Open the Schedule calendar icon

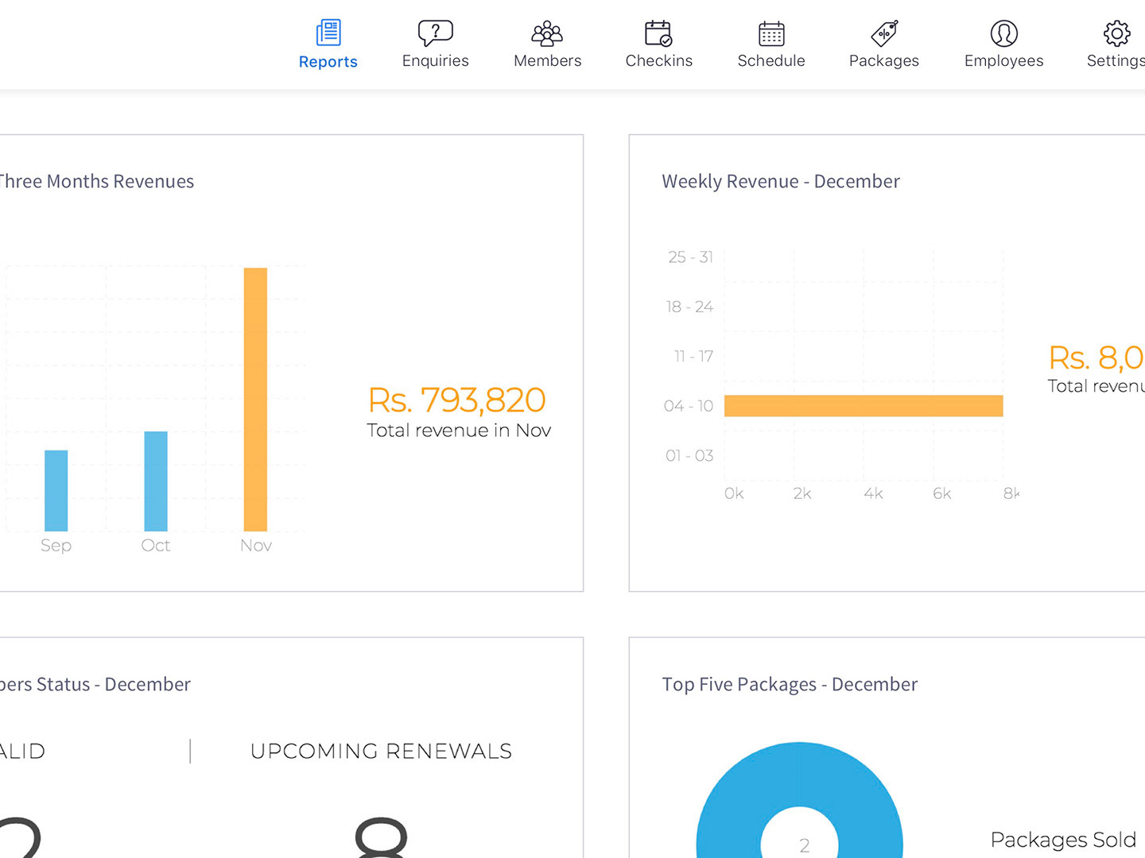point(771,33)
